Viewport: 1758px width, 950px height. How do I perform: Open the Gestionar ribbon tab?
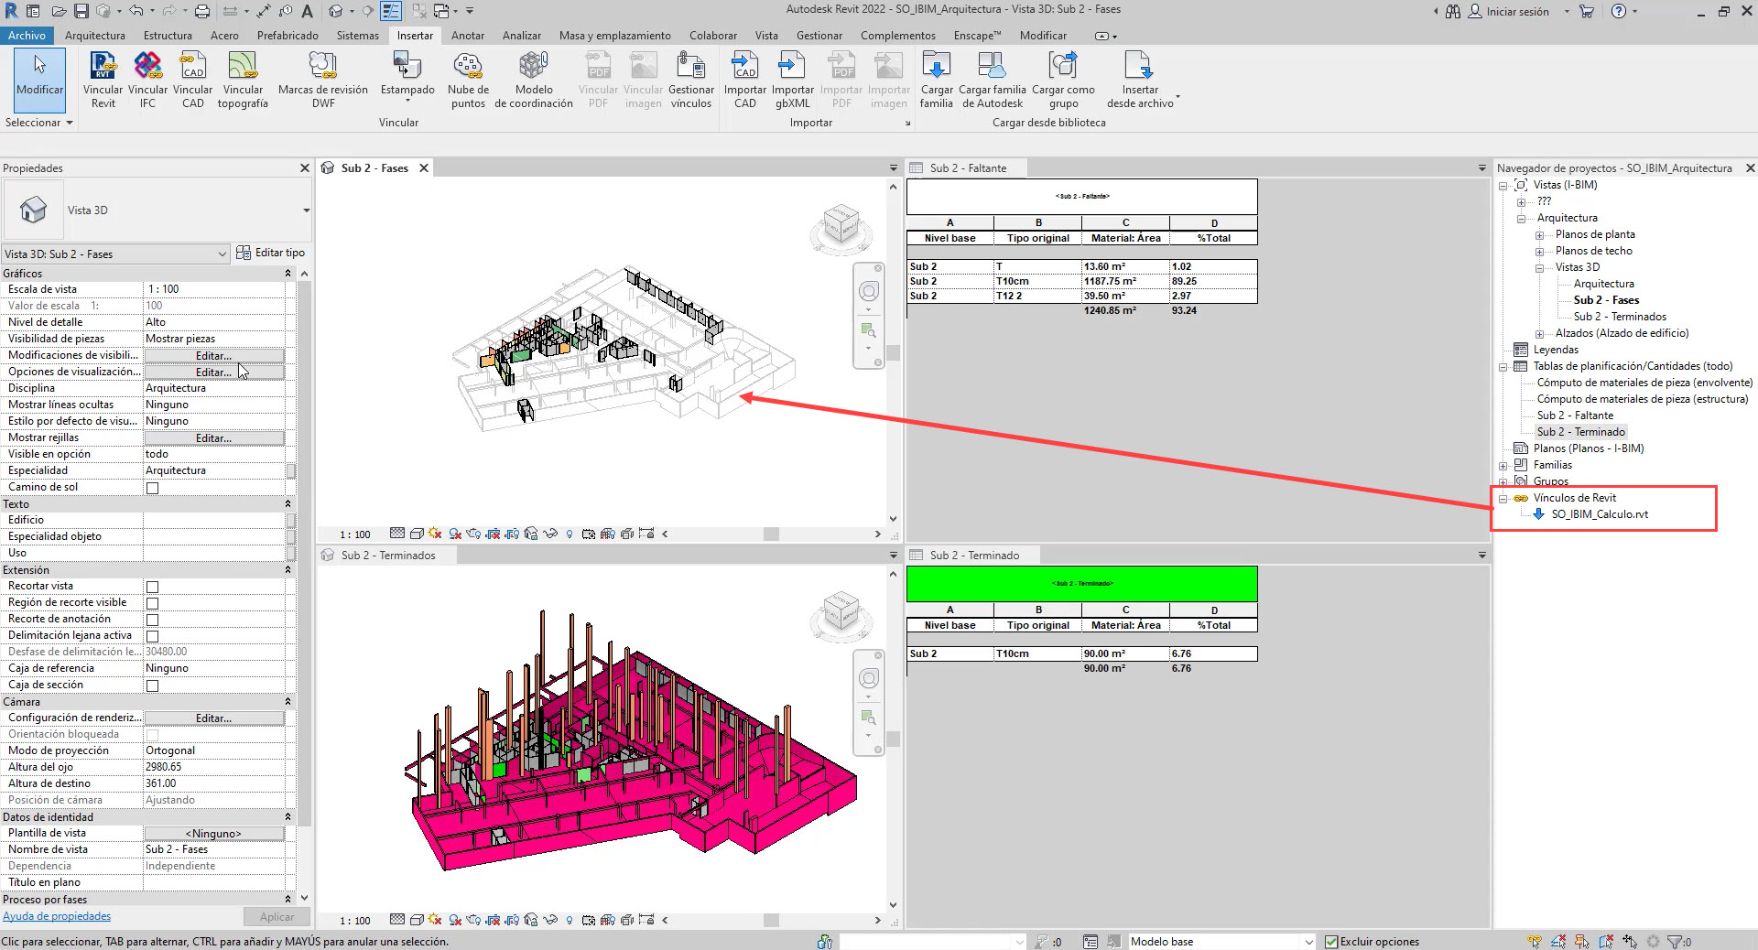819,36
